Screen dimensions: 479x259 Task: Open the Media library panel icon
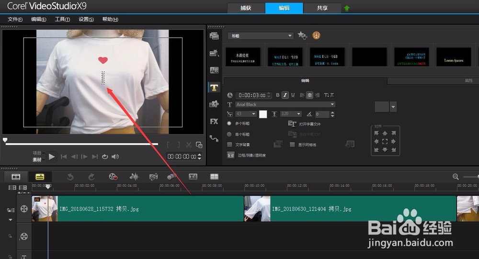[x=214, y=36]
